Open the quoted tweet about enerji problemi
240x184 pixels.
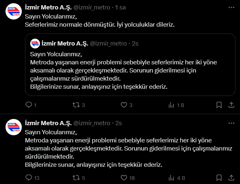point(130,65)
